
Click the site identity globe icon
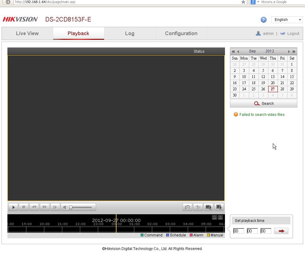coord(8,2)
